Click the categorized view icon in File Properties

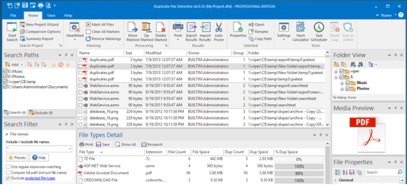[x=338, y=172]
